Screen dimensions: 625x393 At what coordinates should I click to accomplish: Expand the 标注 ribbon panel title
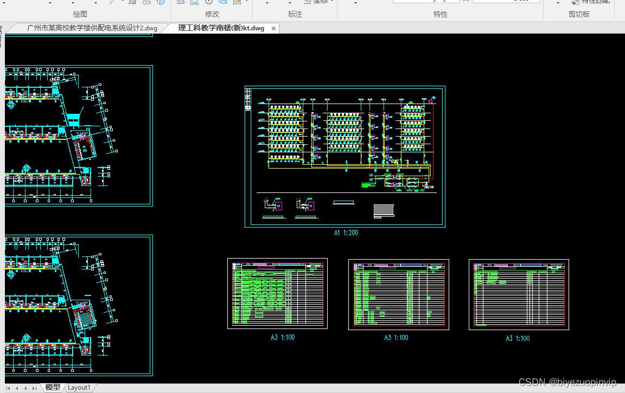tap(295, 14)
